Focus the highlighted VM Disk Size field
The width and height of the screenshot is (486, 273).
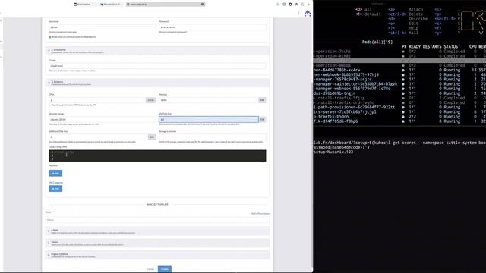[x=209, y=120]
